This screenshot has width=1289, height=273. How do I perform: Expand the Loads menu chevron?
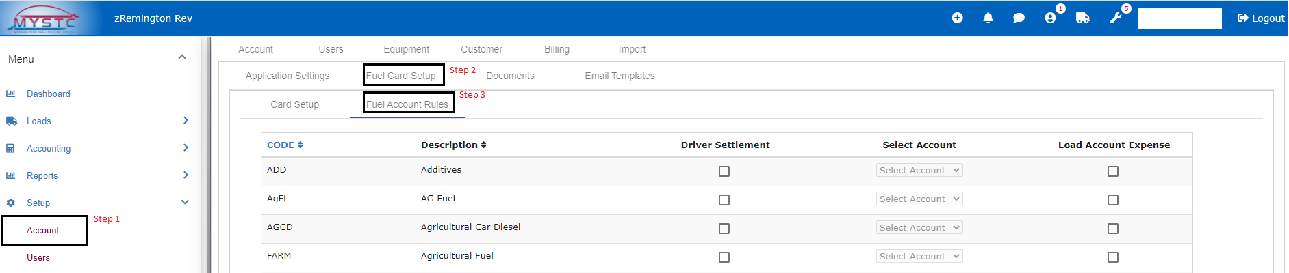pyautogui.click(x=186, y=121)
